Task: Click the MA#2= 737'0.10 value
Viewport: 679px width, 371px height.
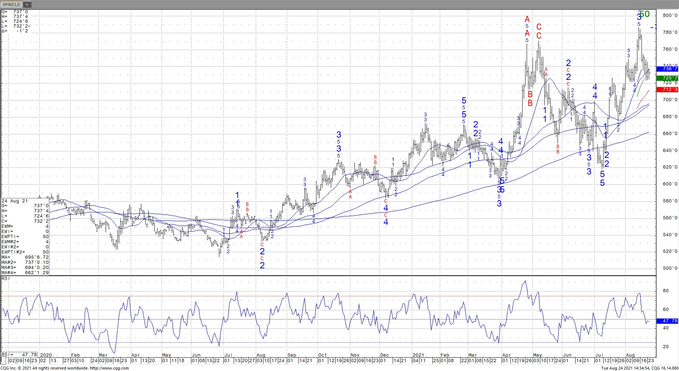Action: point(25,262)
